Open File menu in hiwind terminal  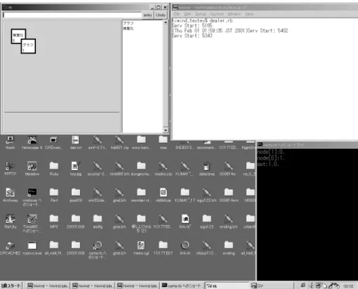pyautogui.click(x=177, y=14)
